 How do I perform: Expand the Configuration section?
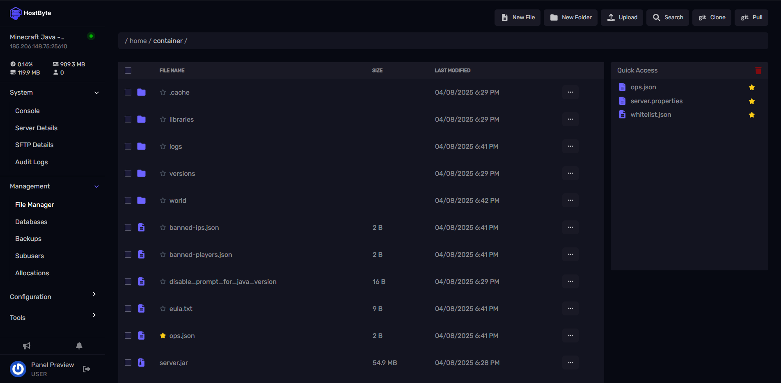click(94, 295)
